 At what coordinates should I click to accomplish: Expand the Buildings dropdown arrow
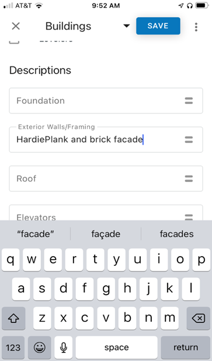point(126,26)
